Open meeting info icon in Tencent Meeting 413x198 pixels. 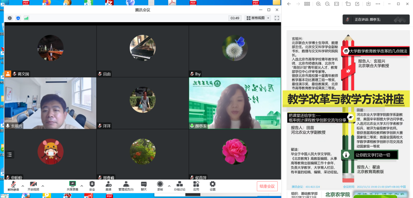coord(10,18)
